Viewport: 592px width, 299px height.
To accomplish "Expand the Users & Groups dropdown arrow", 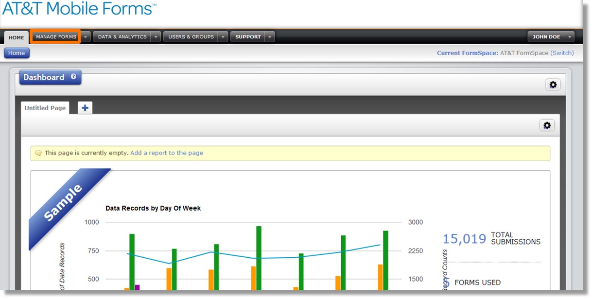I will (x=223, y=37).
